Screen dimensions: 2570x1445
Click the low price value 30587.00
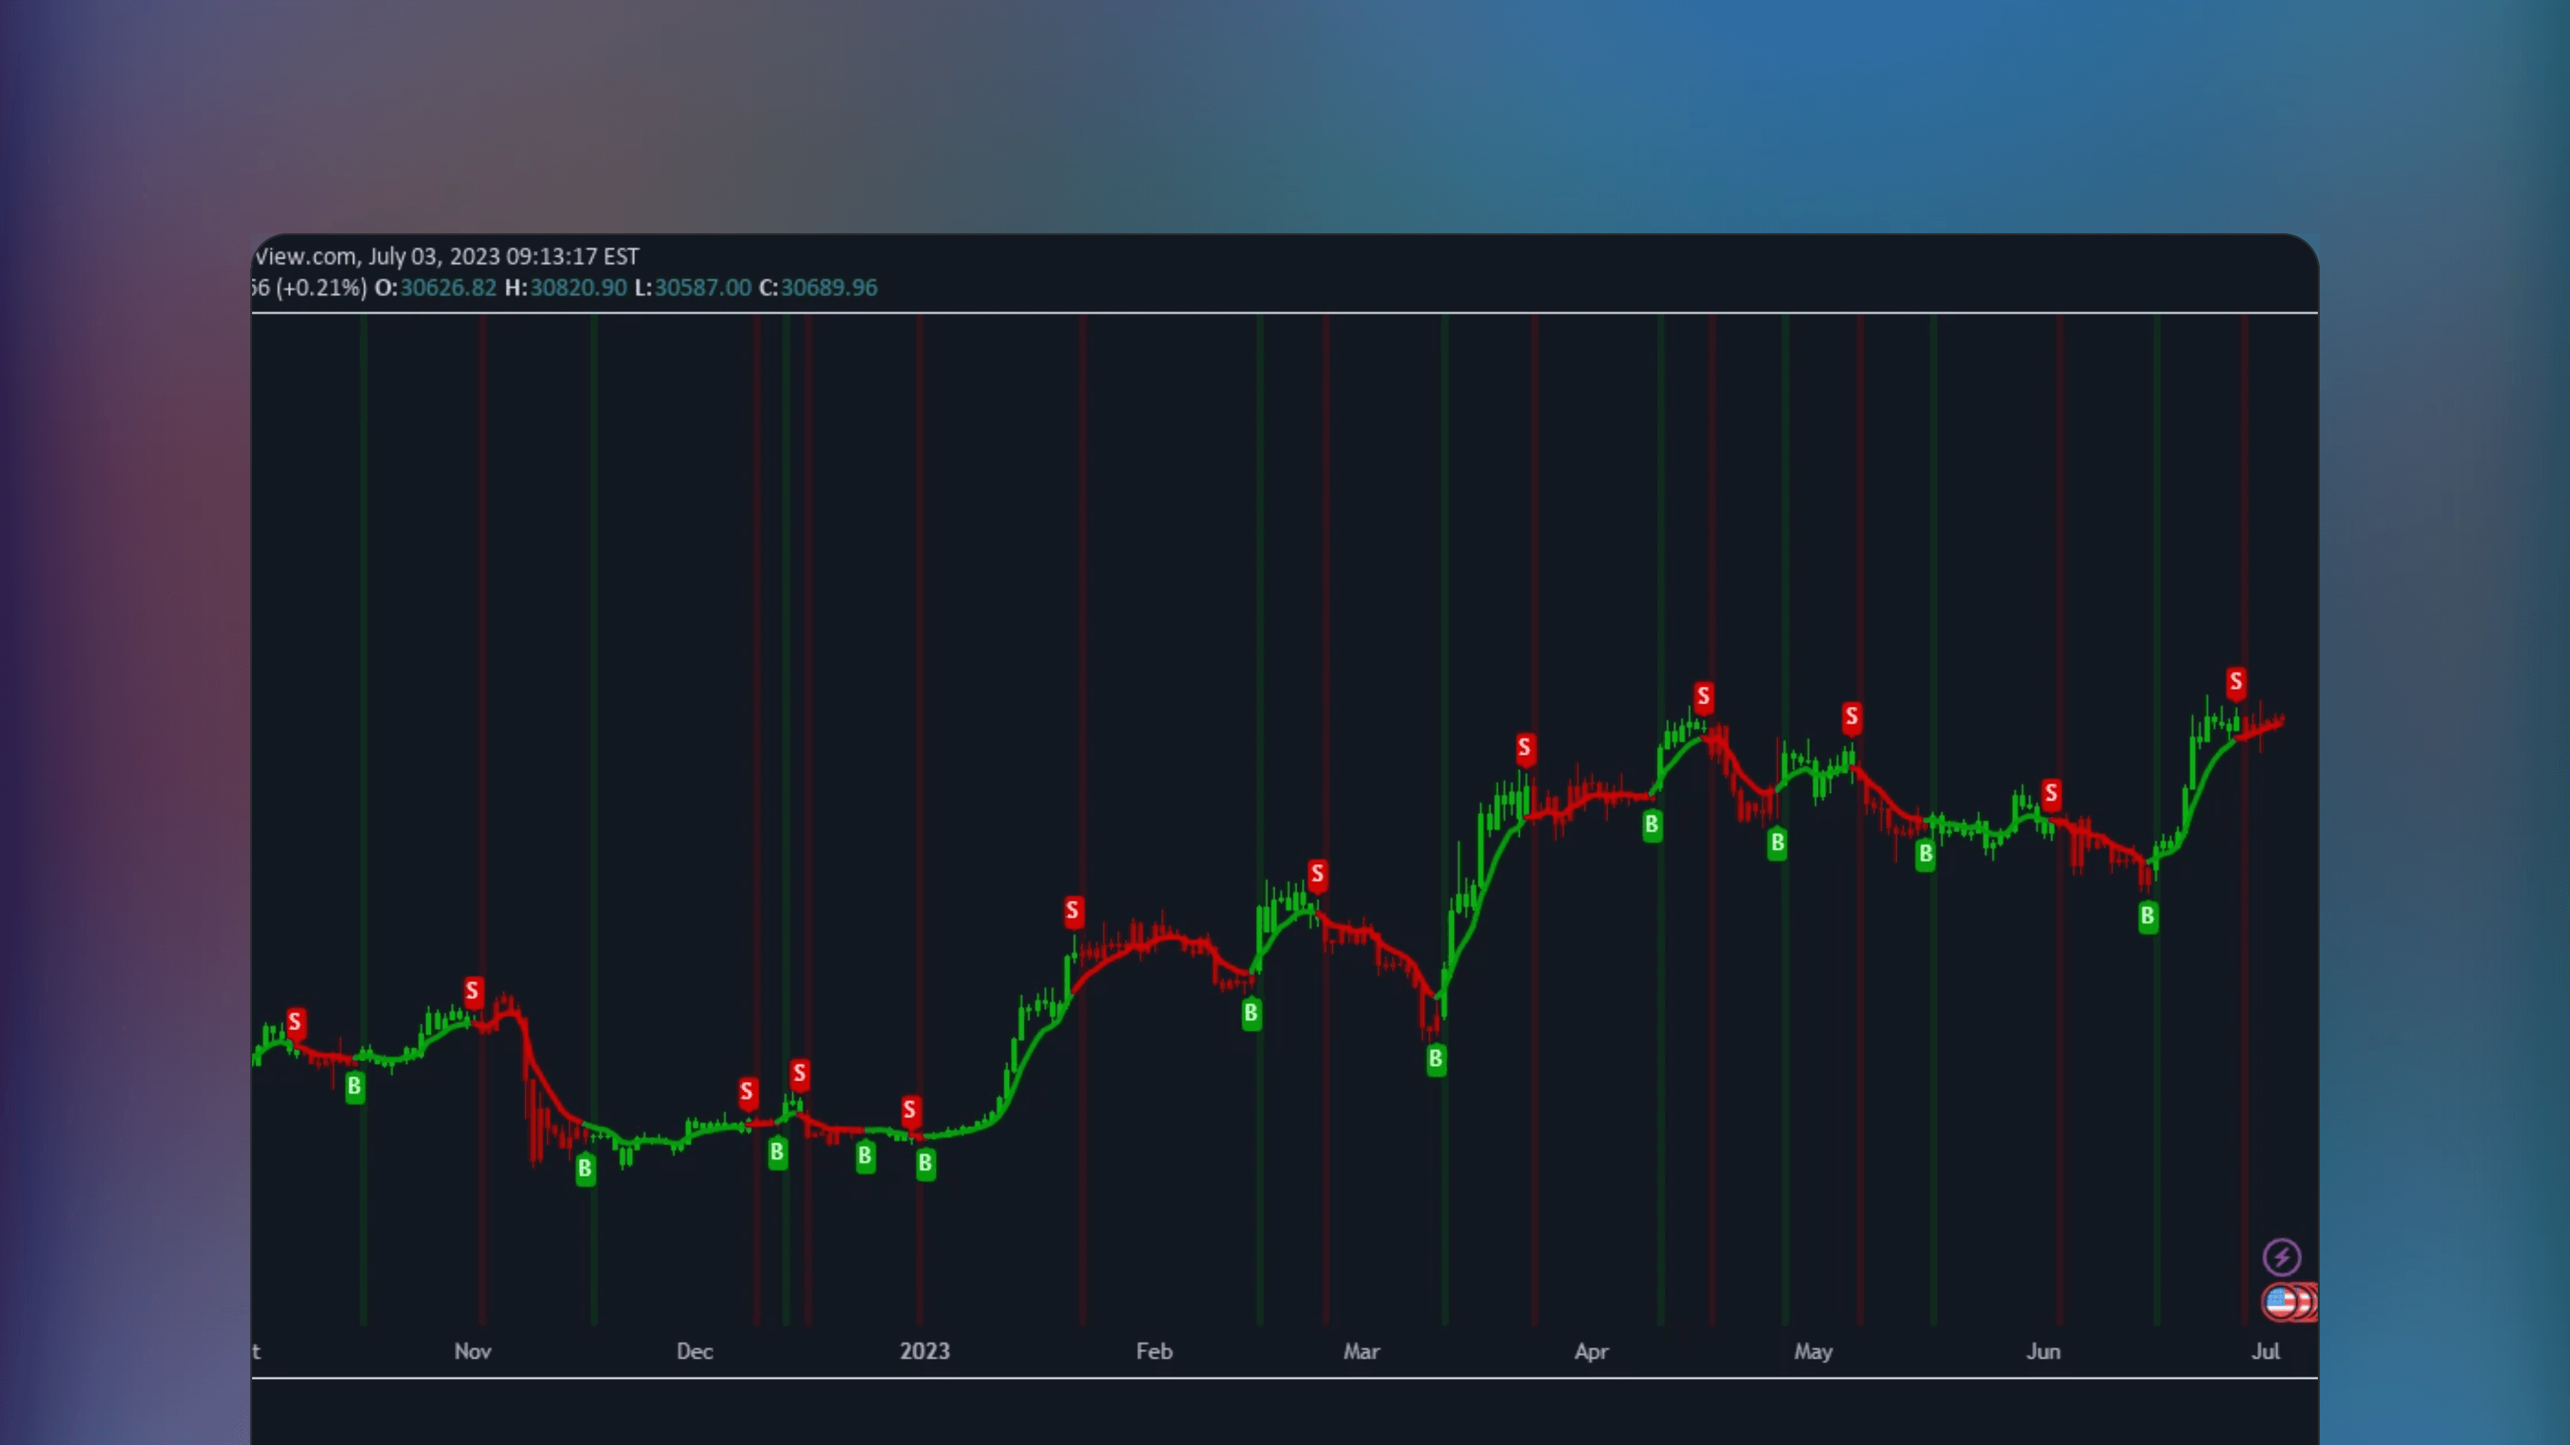pos(702,288)
